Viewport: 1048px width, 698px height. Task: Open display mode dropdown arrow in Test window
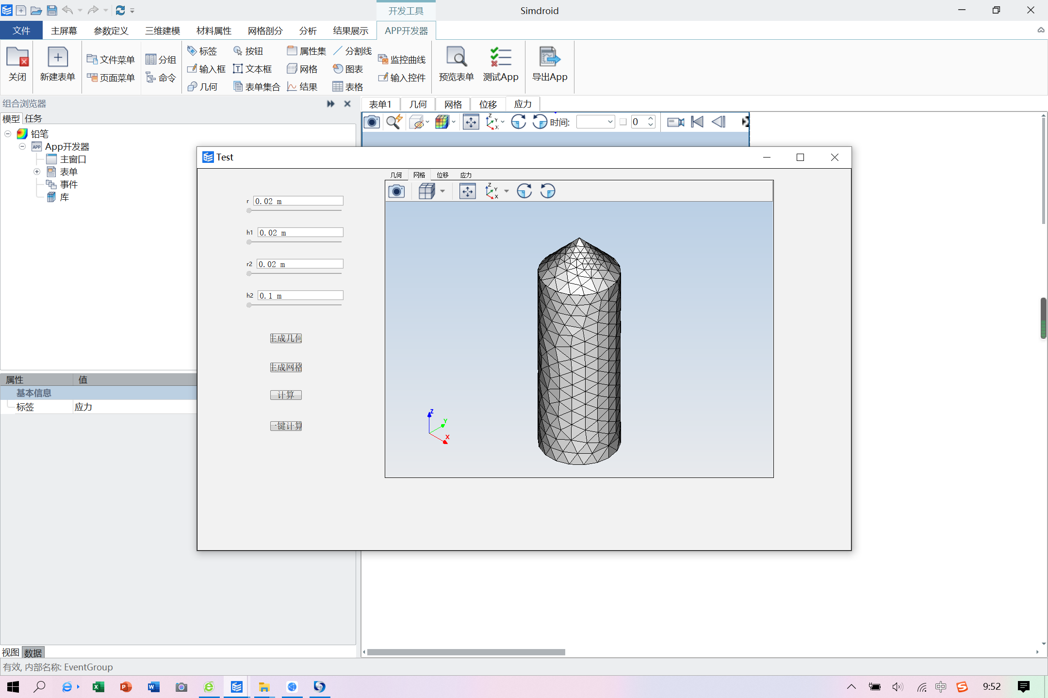[442, 191]
